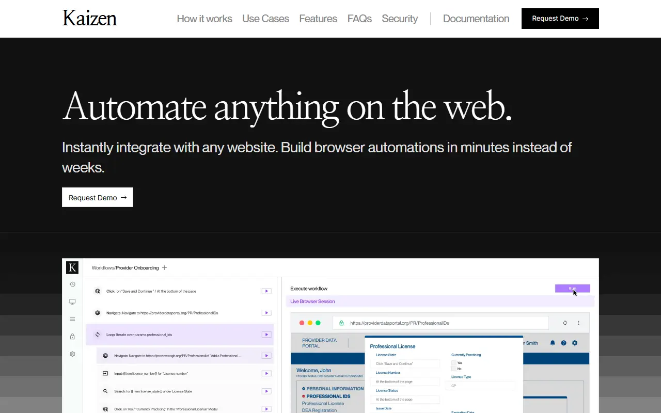Open the three-line list icon in the app sidebar
This screenshot has height=413, width=661.
tap(72, 319)
